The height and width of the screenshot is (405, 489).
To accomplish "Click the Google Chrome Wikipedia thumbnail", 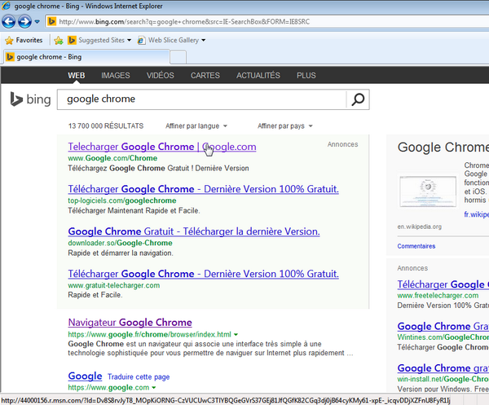I will point(428,191).
